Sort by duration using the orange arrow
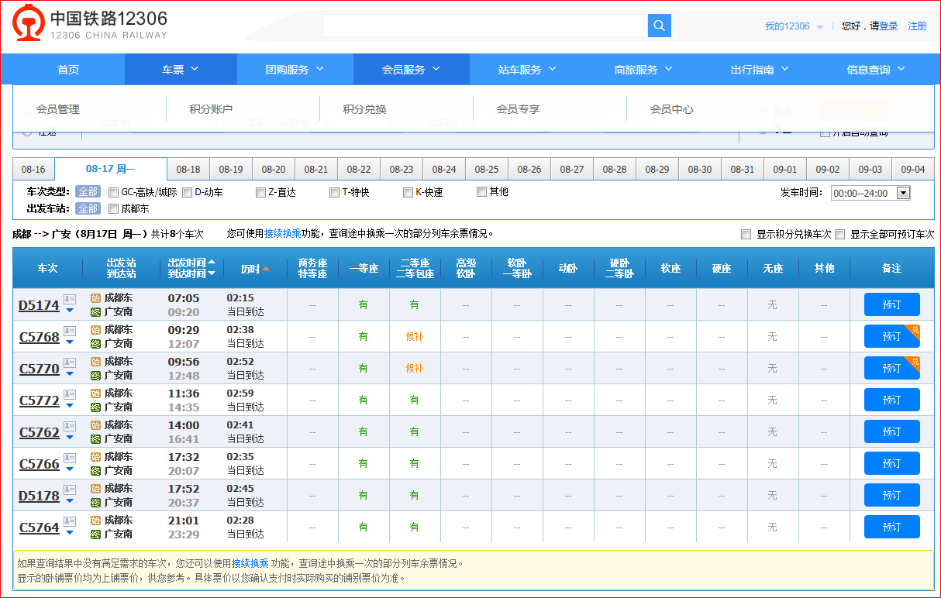941x598 pixels. click(x=266, y=269)
